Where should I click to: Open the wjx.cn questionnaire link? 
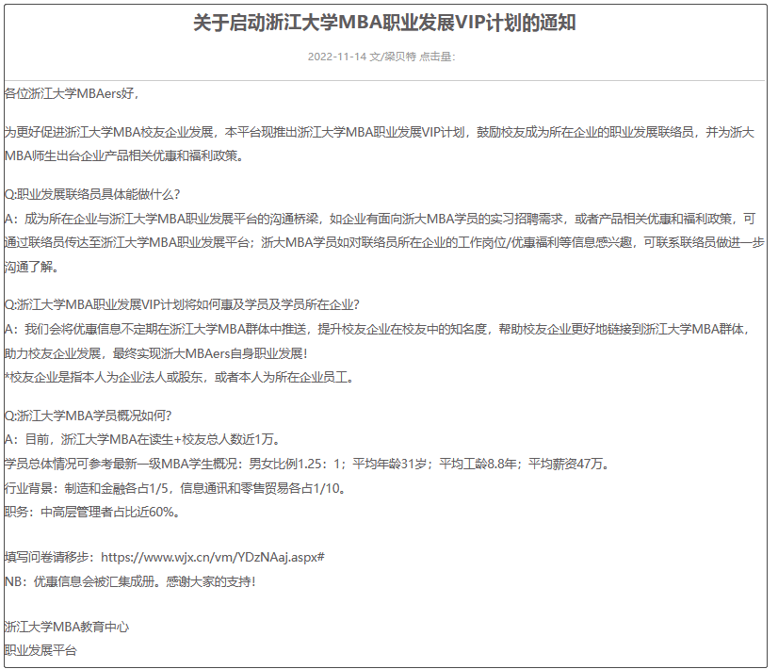tap(212, 557)
